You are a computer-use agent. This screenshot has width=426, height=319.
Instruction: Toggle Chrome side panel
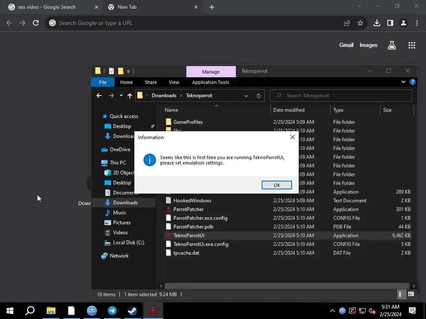coord(390,23)
